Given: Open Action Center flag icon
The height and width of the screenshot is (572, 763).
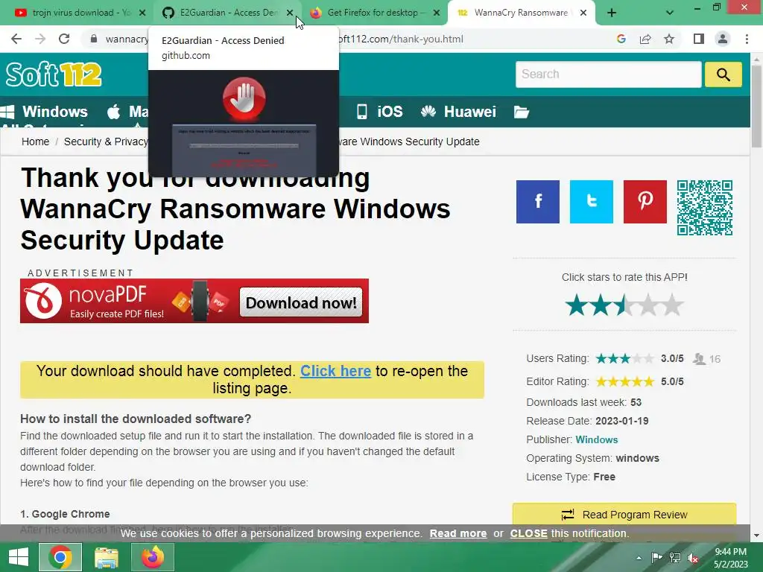Looking at the screenshot, I should [x=656, y=558].
